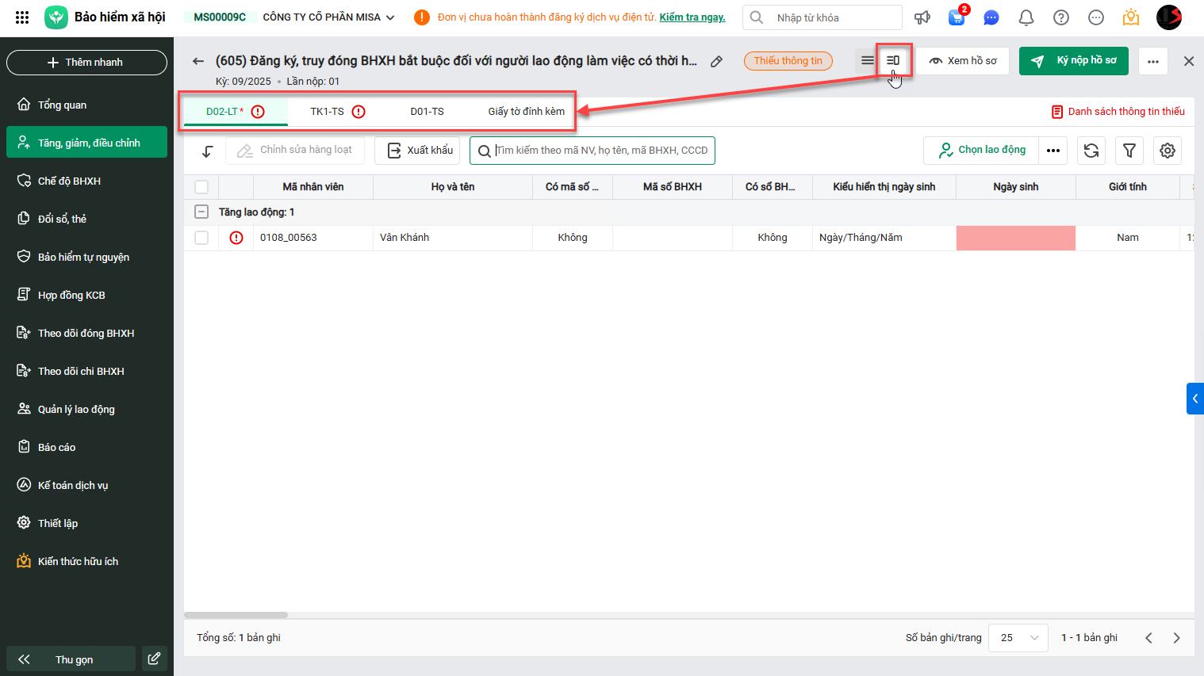Open the user avatar profile menu
Image resolution: width=1204 pixels, height=676 pixels.
pyautogui.click(x=1169, y=17)
